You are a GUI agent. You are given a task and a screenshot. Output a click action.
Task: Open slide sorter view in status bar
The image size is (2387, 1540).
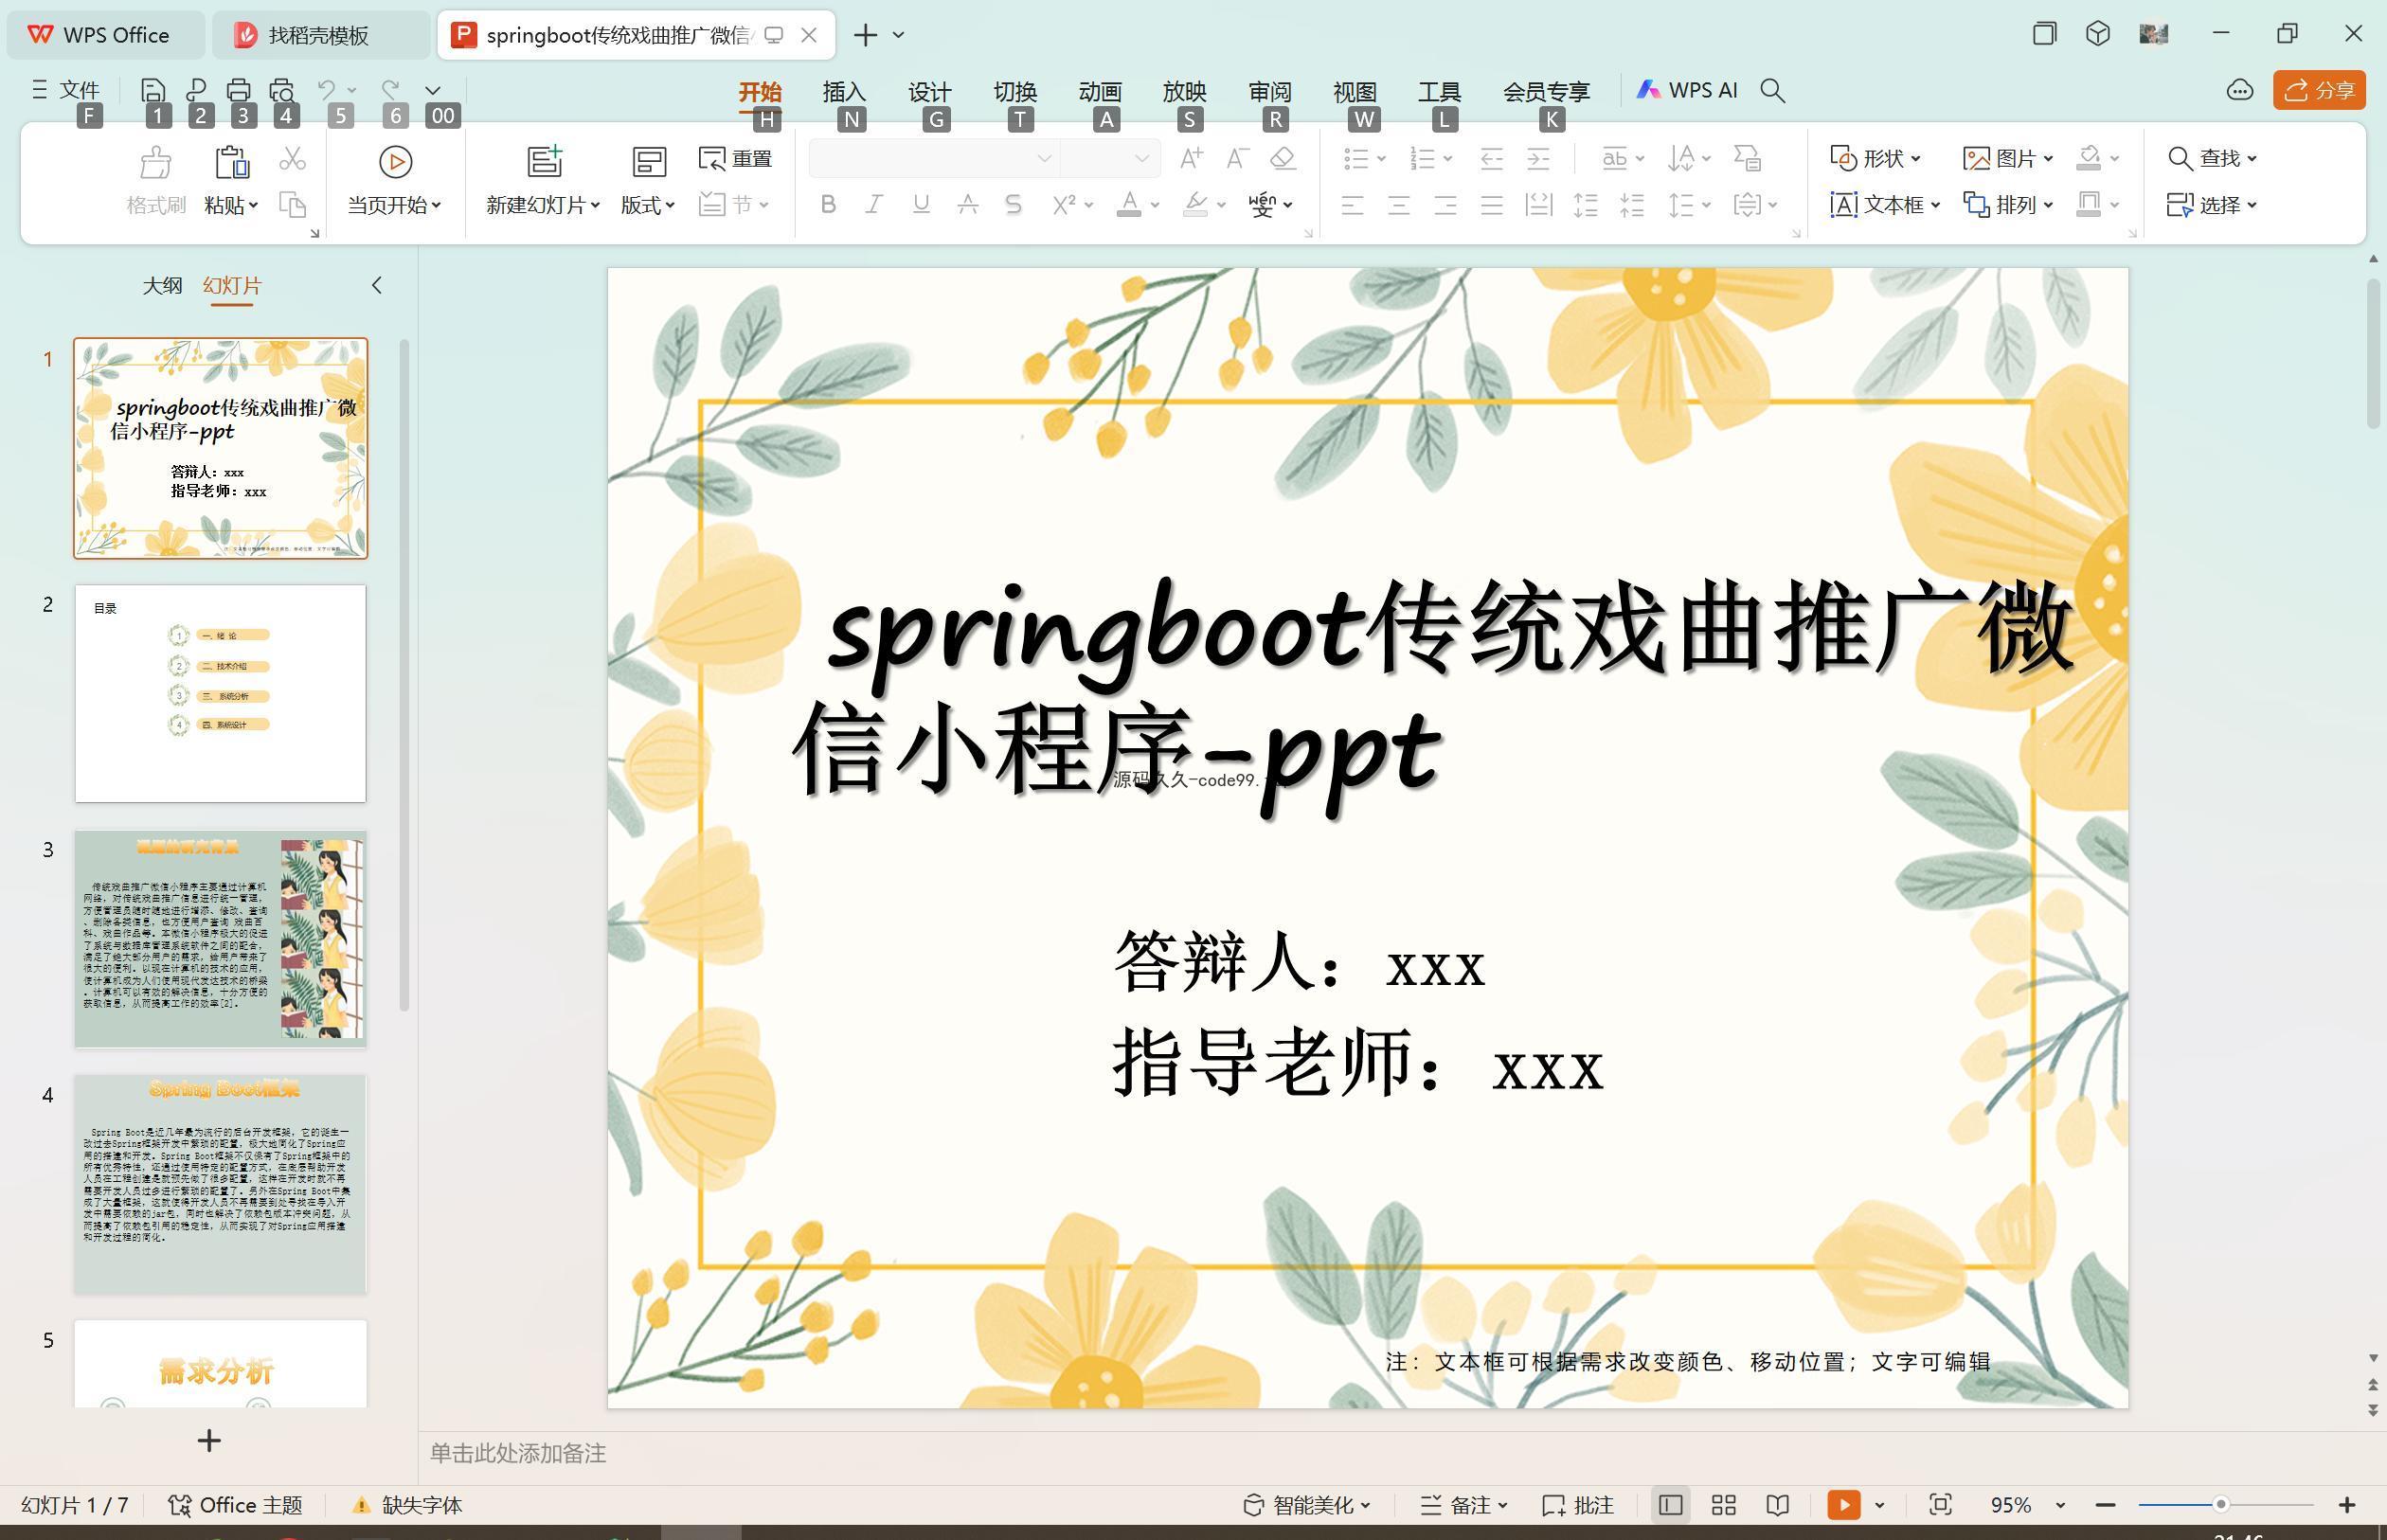(x=1723, y=1504)
